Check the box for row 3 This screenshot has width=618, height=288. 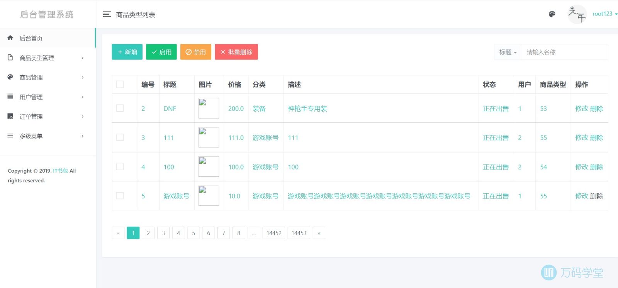point(120,137)
